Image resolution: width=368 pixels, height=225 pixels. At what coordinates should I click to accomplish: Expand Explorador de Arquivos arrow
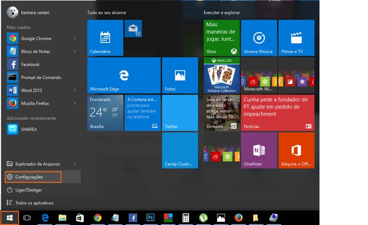(75, 163)
